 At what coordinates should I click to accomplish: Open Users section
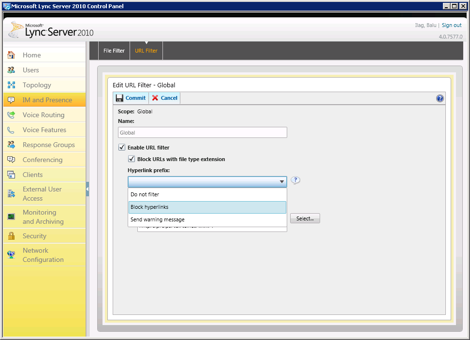44,70
